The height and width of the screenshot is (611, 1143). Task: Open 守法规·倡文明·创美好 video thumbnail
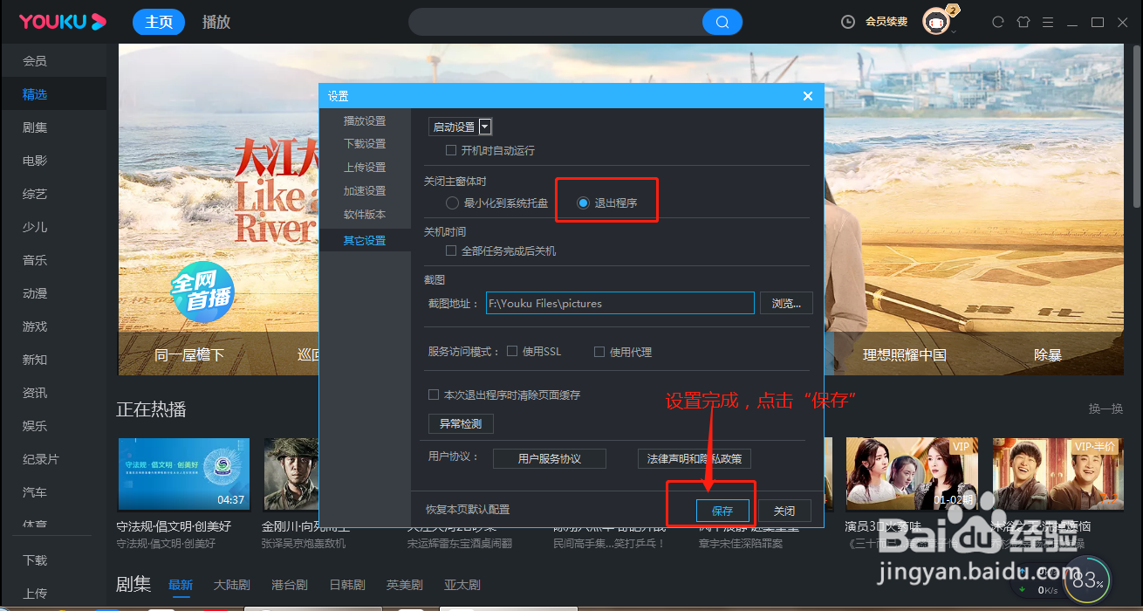click(184, 474)
